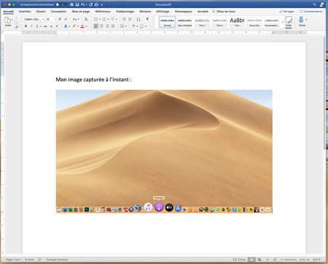
Task: Apply bold formatting with the B icon
Action: (x=26, y=26)
